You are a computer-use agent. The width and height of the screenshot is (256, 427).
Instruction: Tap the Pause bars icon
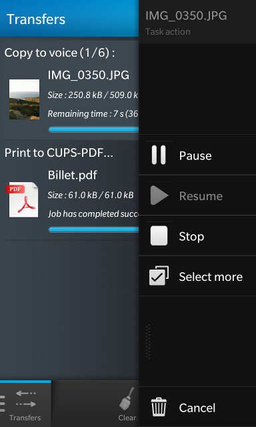159,155
